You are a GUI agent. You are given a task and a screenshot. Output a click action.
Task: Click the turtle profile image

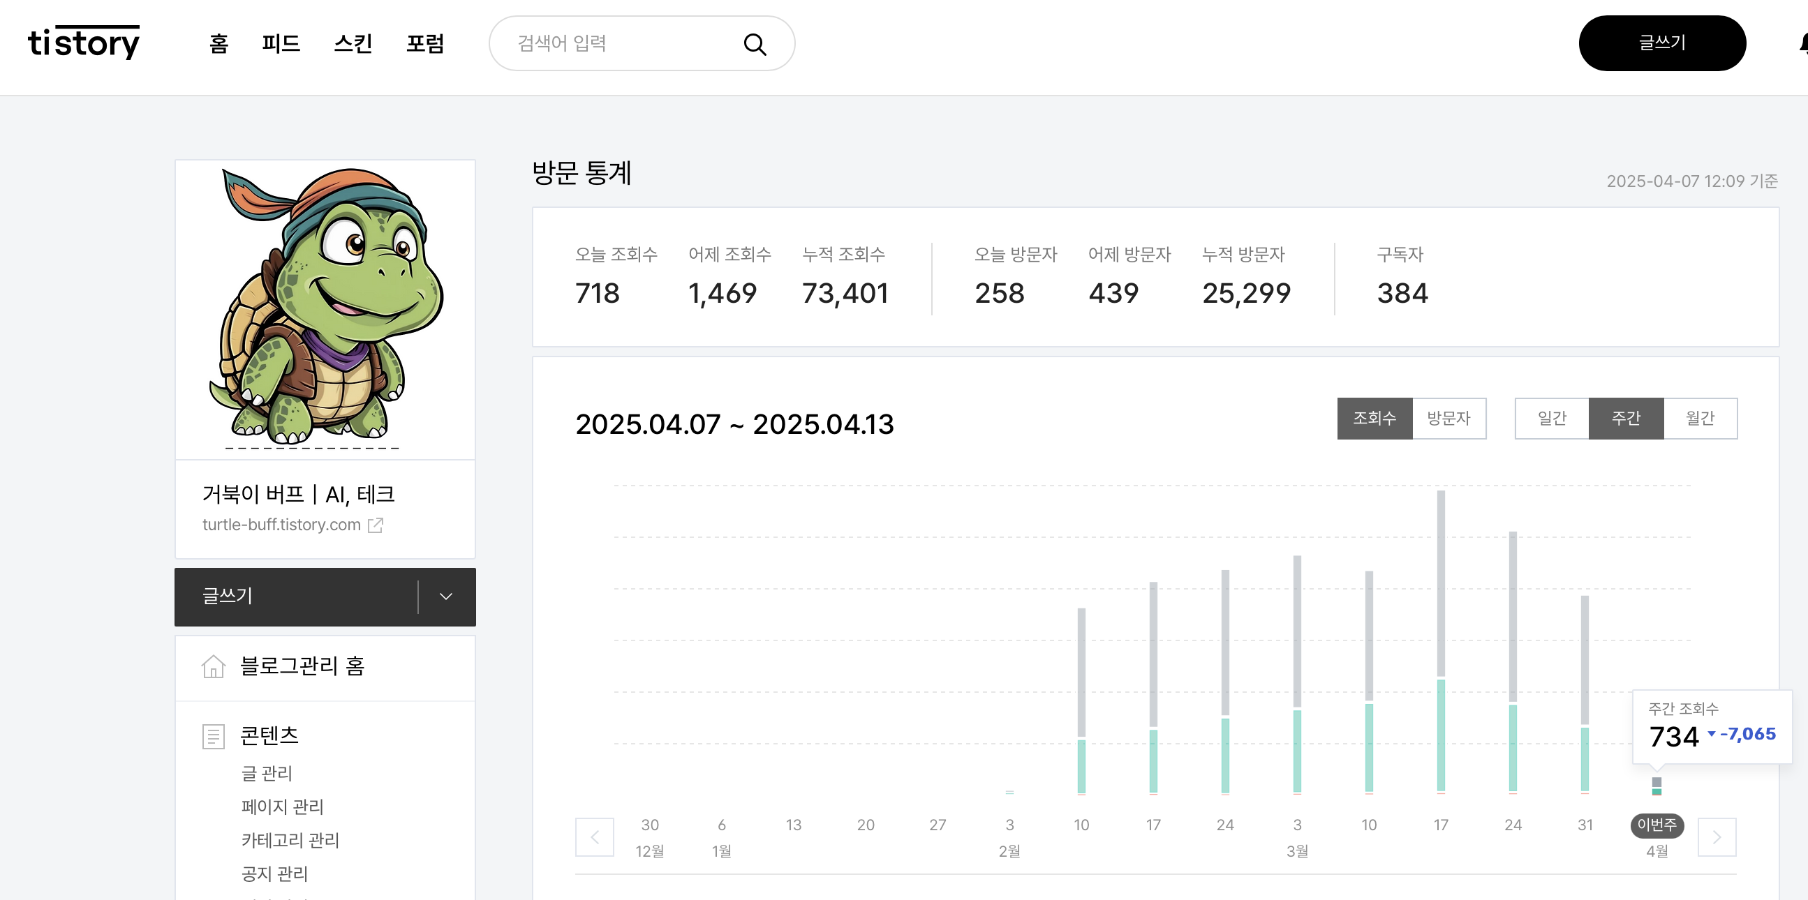tap(325, 308)
